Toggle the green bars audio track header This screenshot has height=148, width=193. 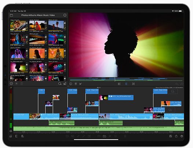(x=11, y=126)
